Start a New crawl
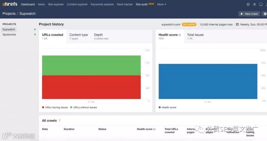 coord(249,14)
